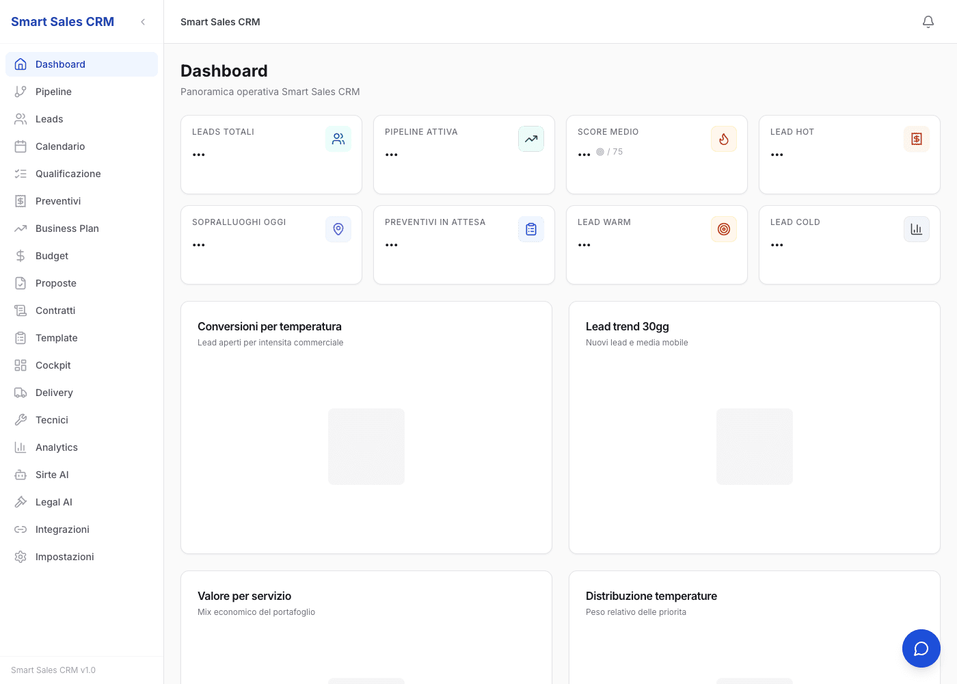The height and width of the screenshot is (684, 957).
Task: Go to Impostazioni settings label
Action: [x=65, y=557]
